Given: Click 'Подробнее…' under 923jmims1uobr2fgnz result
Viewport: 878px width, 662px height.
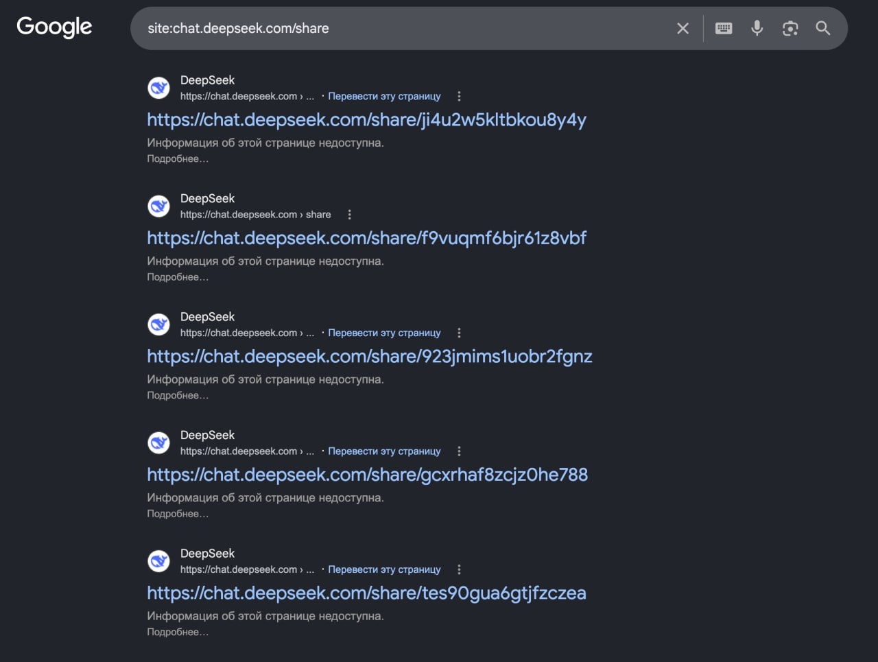Looking at the screenshot, I should pos(178,395).
